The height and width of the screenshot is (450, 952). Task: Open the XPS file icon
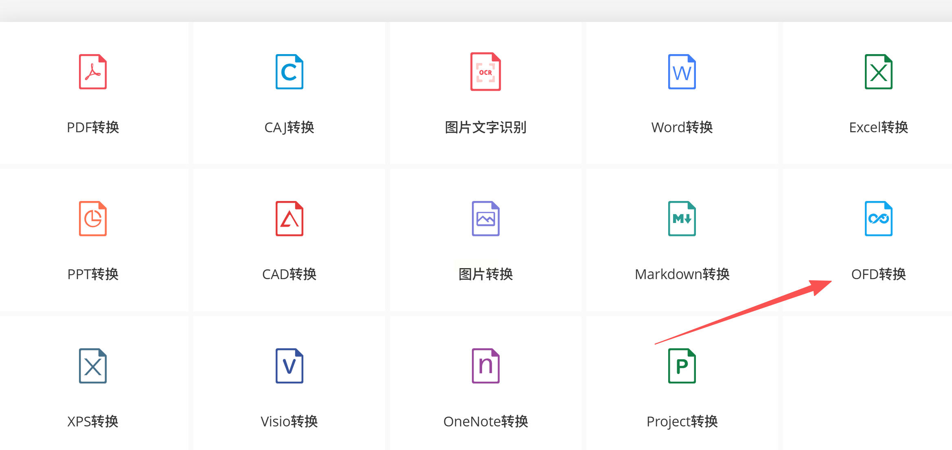coord(93,366)
